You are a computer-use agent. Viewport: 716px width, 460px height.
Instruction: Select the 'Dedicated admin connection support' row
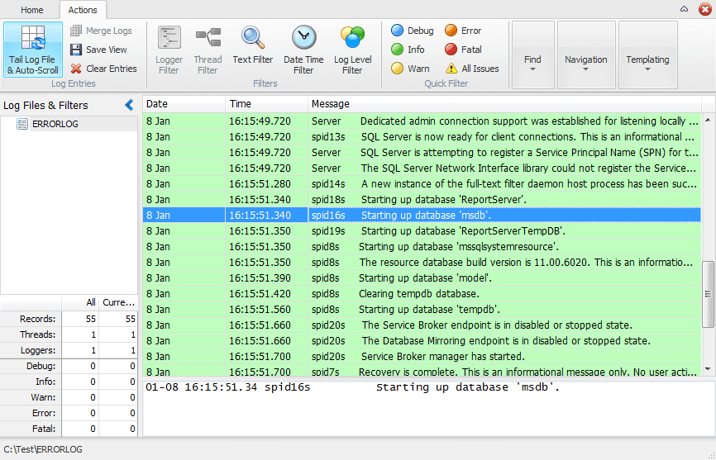tap(422, 121)
